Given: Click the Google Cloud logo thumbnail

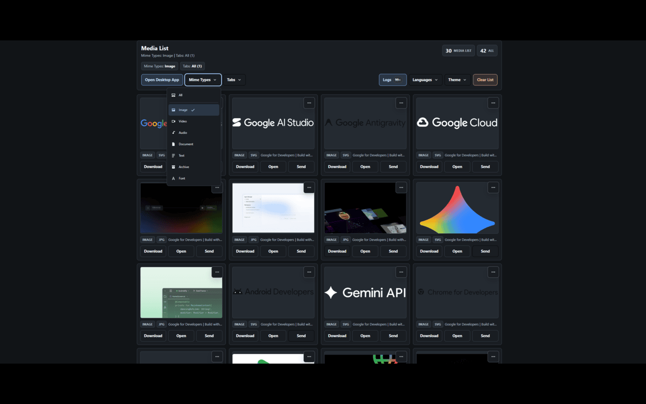Looking at the screenshot, I should tap(457, 123).
